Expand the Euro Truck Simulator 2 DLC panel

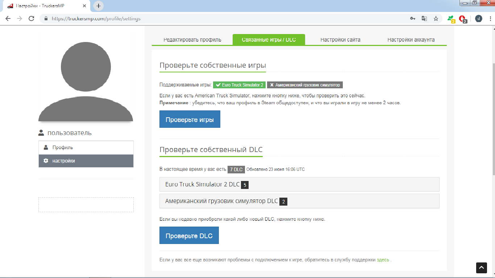(299, 184)
